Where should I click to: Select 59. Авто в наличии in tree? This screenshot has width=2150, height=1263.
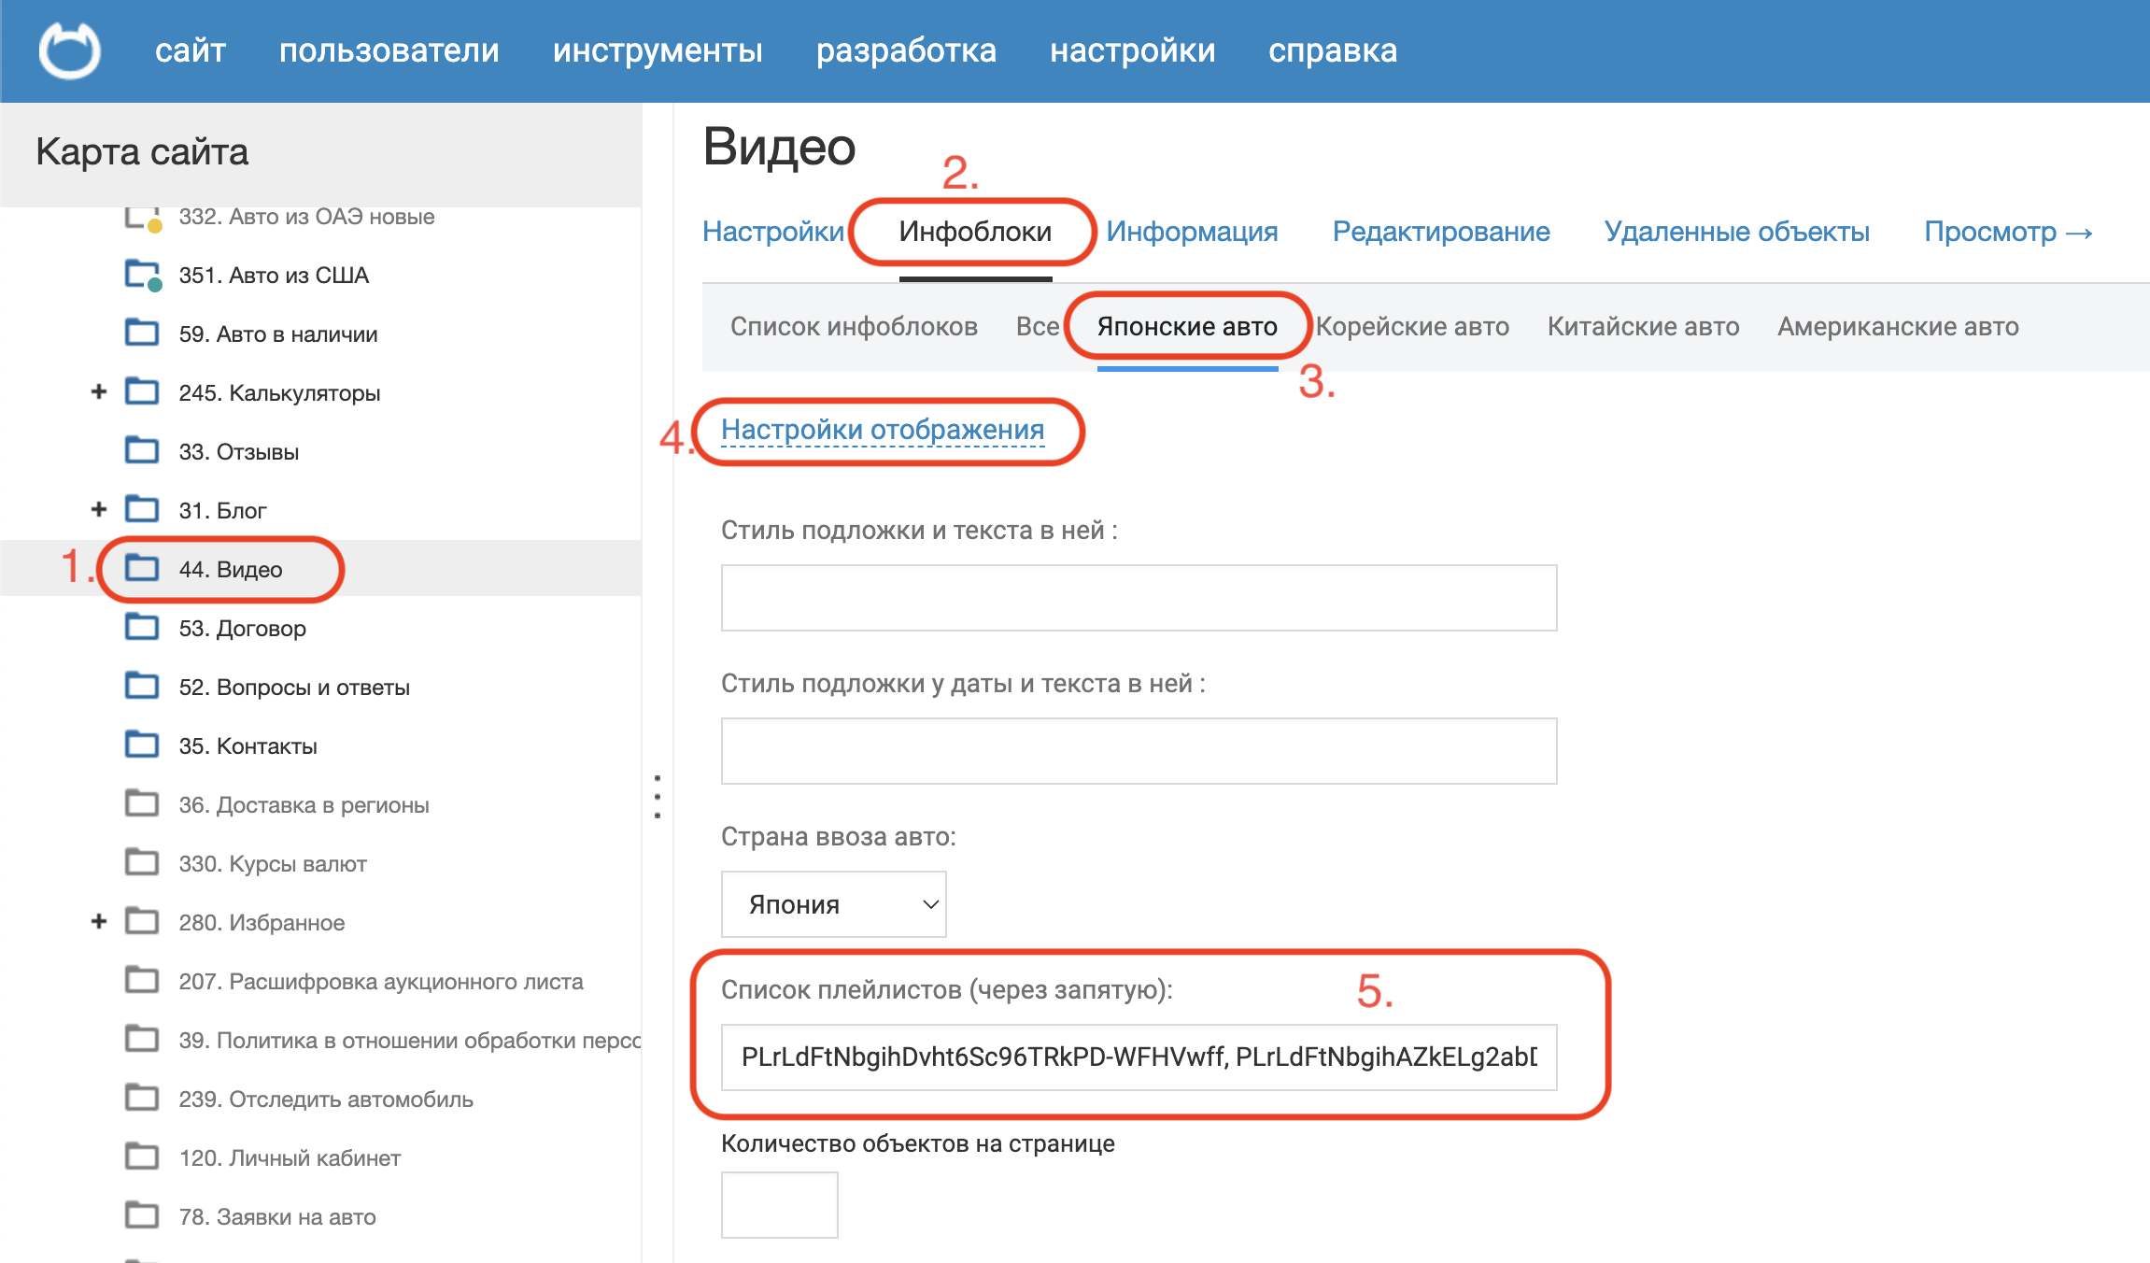pyautogui.click(x=278, y=334)
